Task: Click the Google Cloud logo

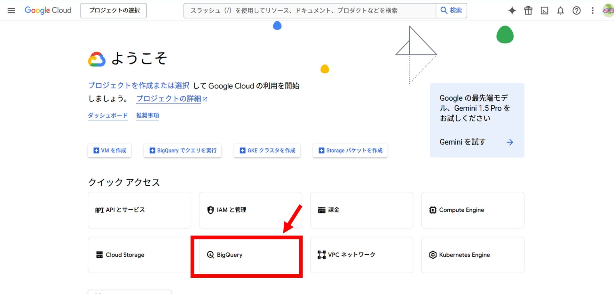Action: pos(48,10)
